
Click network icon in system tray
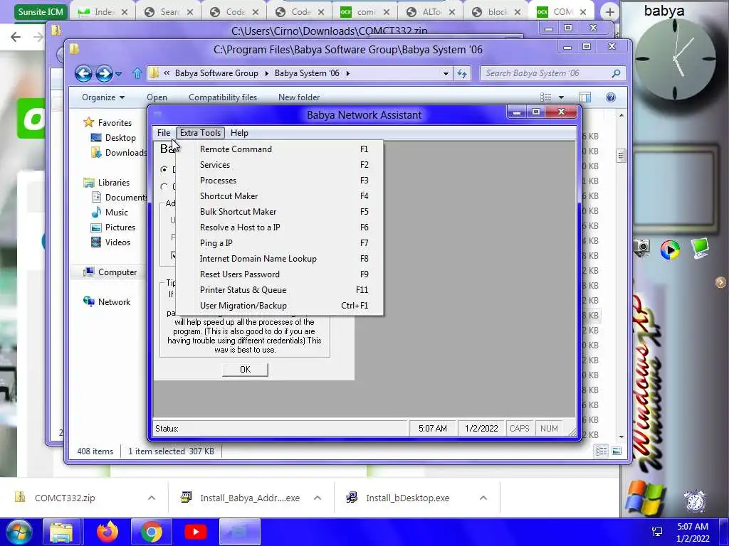coord(657,532)
